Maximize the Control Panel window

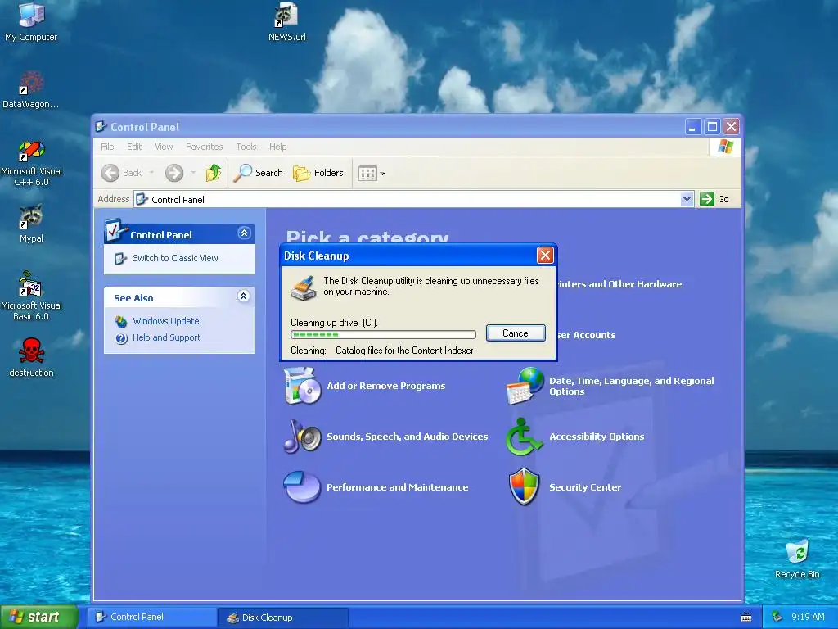pyautogui.click(x=712, y=127)
